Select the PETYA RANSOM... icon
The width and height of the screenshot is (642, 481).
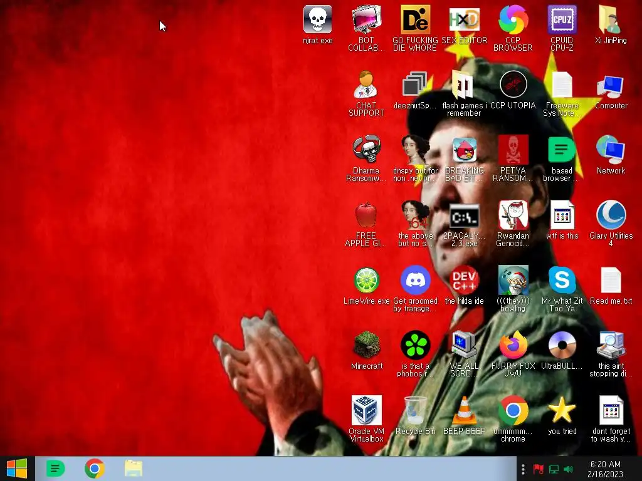513,149
